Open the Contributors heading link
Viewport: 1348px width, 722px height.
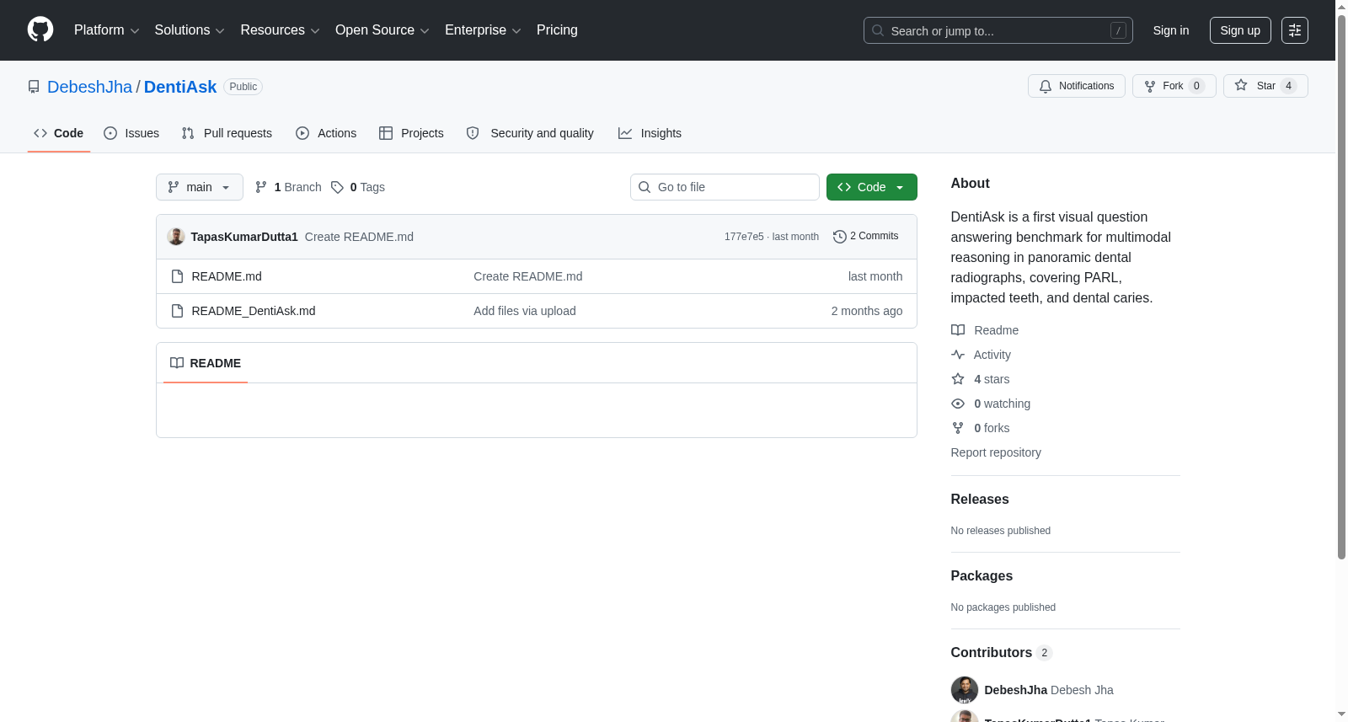1002,652
